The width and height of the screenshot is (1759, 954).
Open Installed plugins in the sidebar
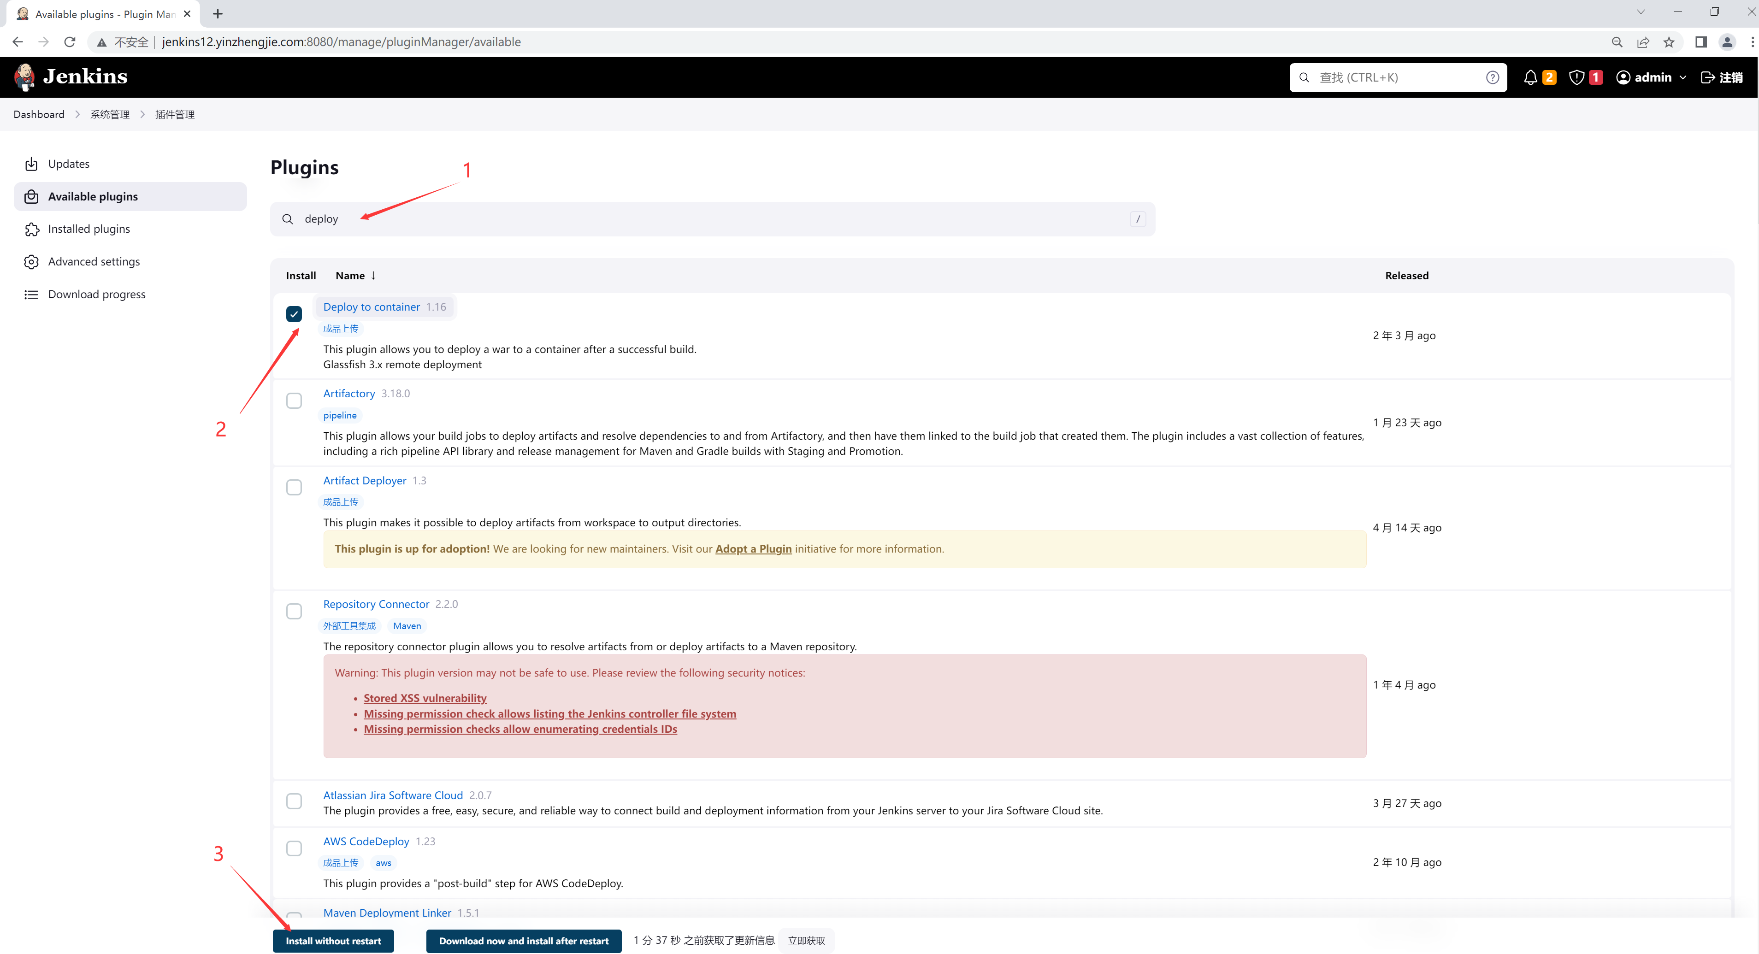(89, 230)
